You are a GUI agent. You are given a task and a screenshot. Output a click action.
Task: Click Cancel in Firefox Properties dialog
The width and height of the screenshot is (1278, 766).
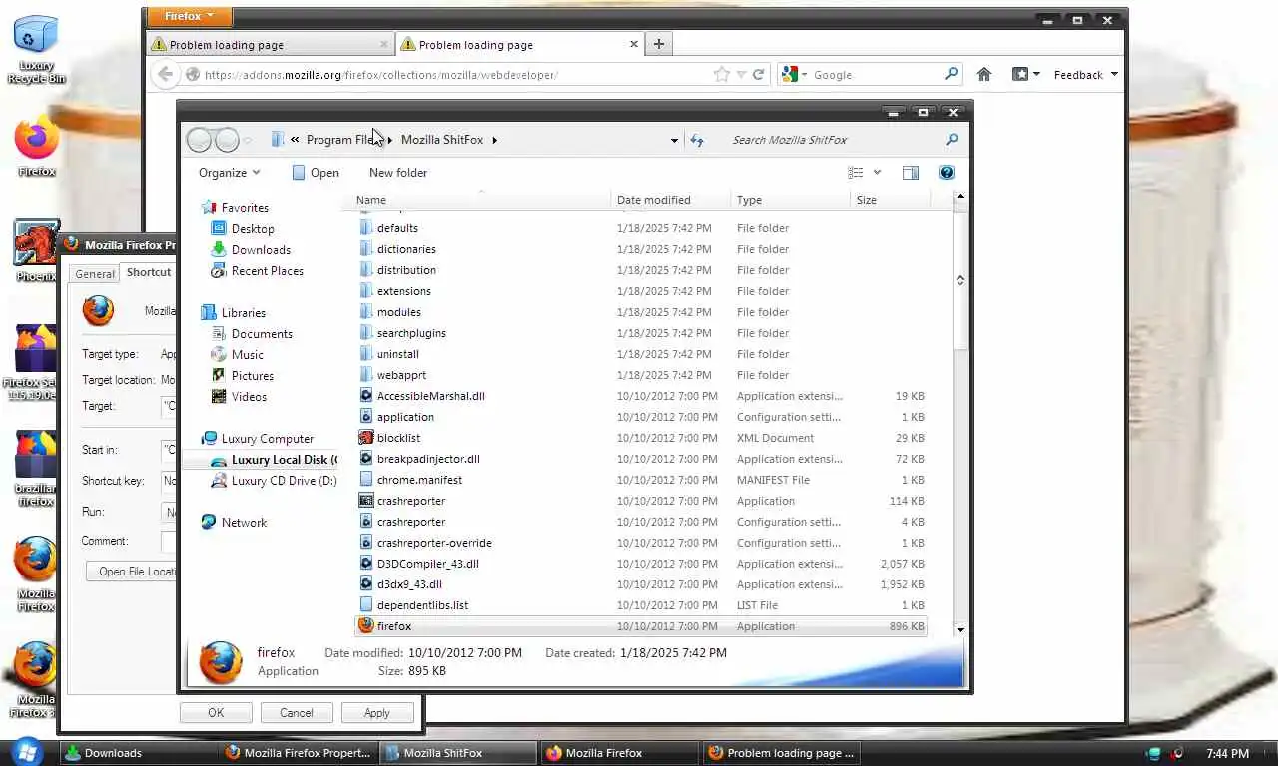[x=296, y=712]
